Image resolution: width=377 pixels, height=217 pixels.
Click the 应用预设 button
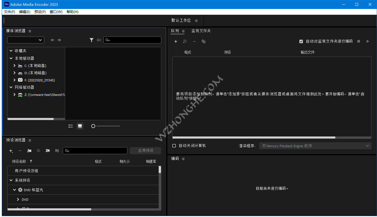(x=145, y=151)
